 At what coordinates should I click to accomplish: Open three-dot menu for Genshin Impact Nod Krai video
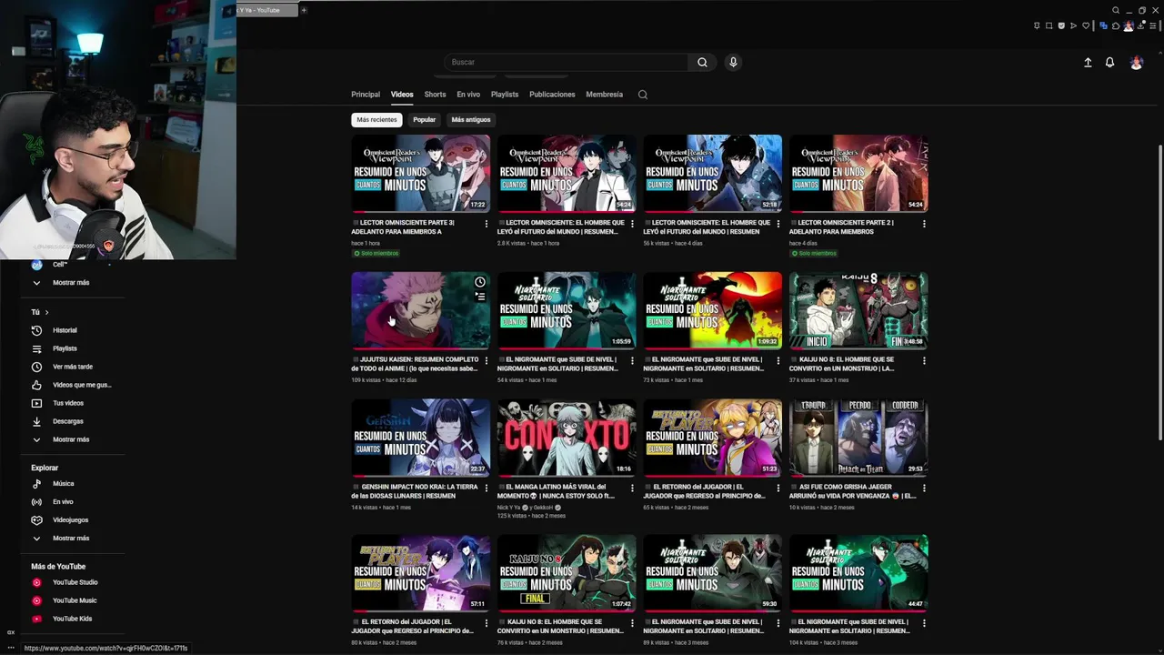tap(487, 489)
